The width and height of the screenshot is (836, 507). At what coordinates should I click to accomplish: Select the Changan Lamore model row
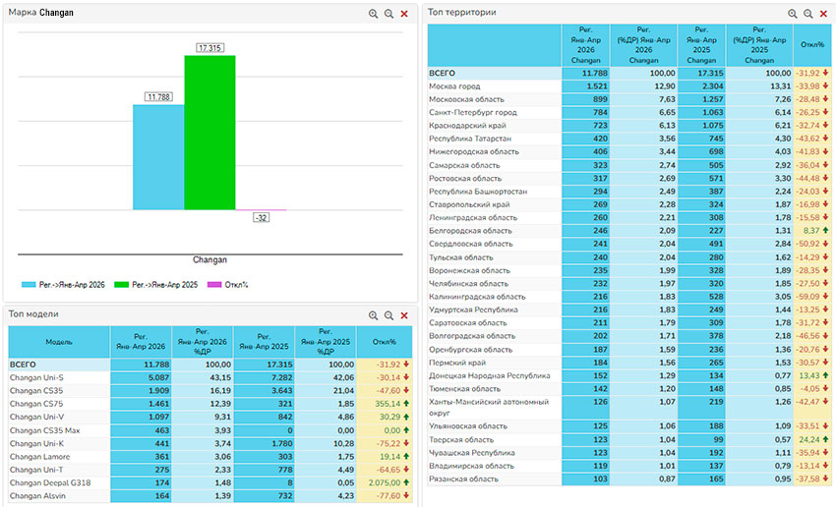pyautogui.click(x=210, y=457)
